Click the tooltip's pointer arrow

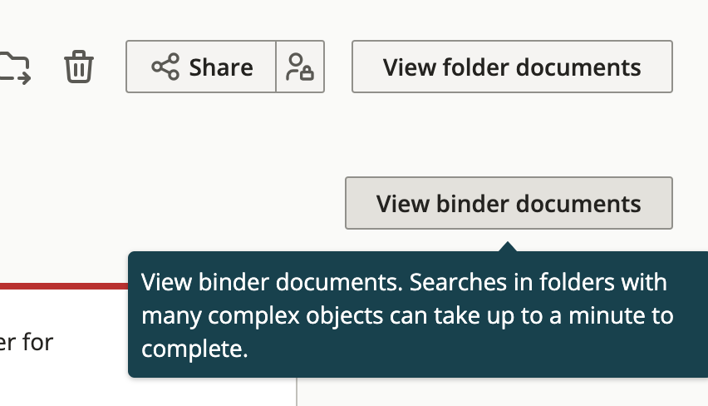(508, 246)
